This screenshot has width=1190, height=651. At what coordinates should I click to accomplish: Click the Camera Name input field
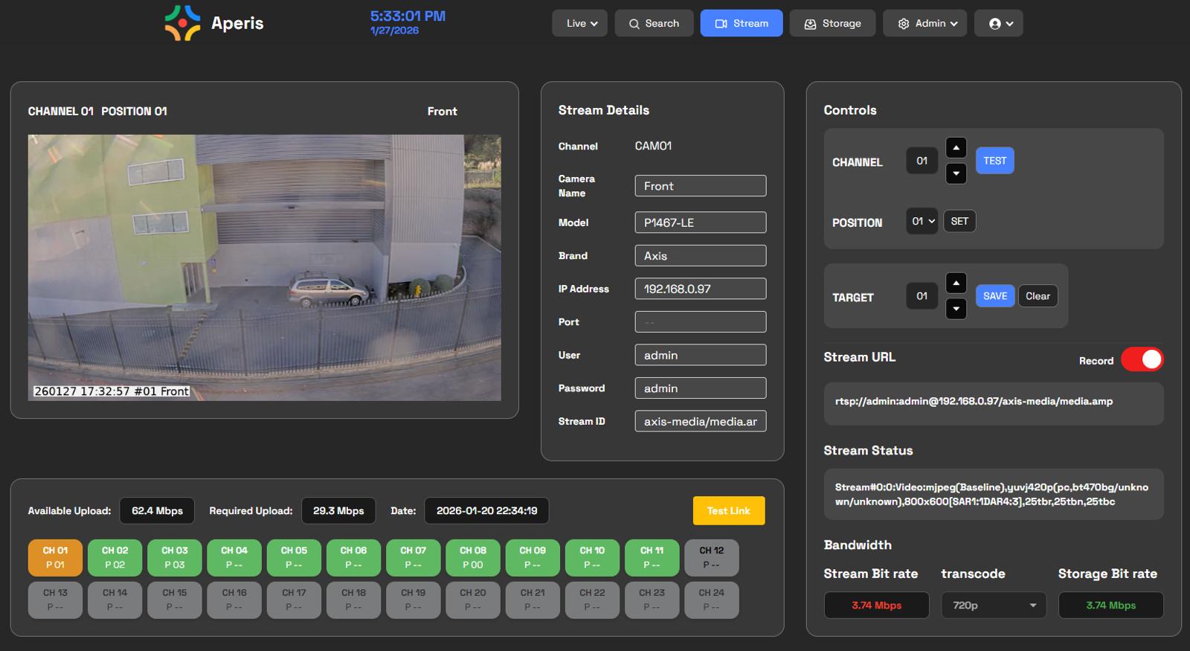pyautogui.click(x=700, y=186)
